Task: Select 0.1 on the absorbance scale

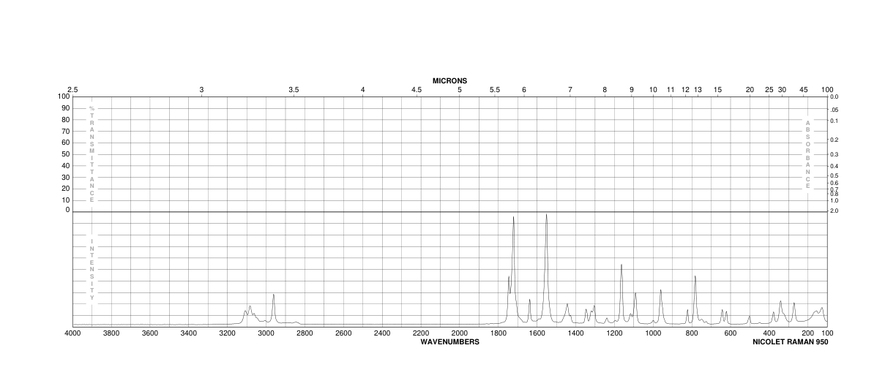Action: [835, 120]
